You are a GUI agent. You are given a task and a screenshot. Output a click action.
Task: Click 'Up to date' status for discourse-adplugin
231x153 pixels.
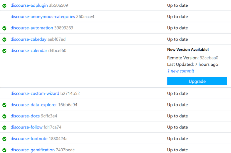177,5
